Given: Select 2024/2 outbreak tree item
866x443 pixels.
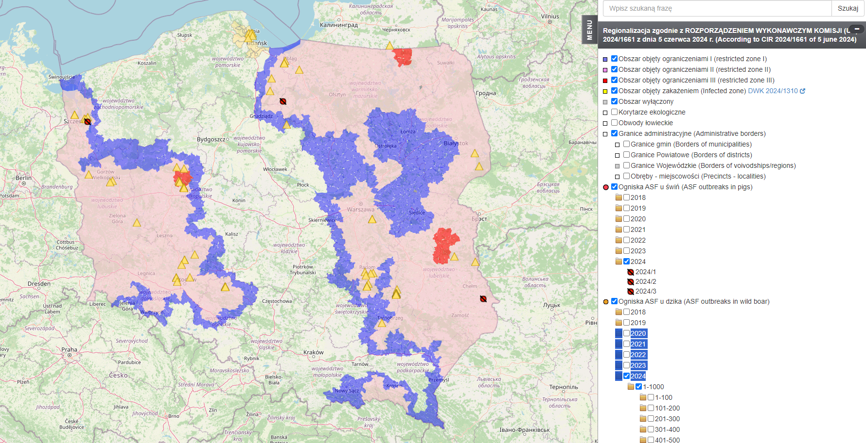Looking at the screenshot, I should pos(645,282).
